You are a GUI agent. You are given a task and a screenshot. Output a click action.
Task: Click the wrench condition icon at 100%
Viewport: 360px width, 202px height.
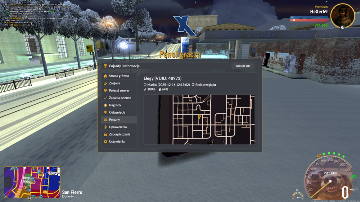click(145, 89)
